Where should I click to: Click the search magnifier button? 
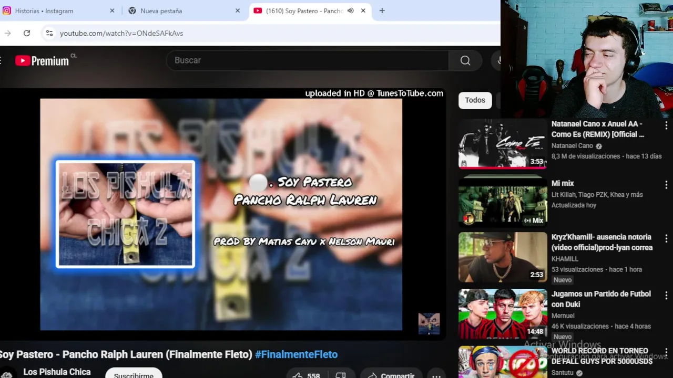tap(465, 60)
